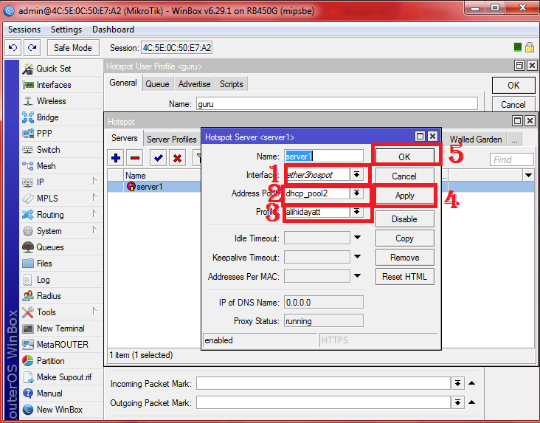The image size is (540, 423).
Task: Open New WinBox from the sidebar
Action: pos(61,410)
